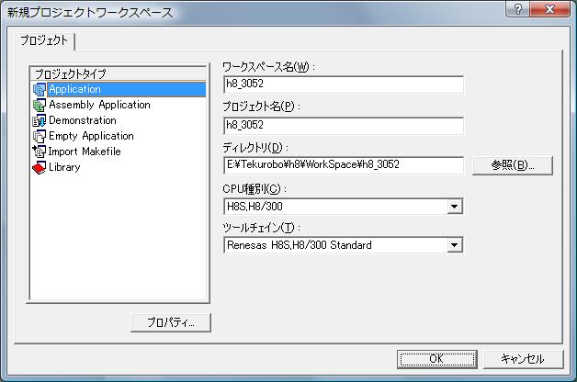Click the Import Makefile icon
The width and height of the screenshot is (577, 382).
[39, 152]
